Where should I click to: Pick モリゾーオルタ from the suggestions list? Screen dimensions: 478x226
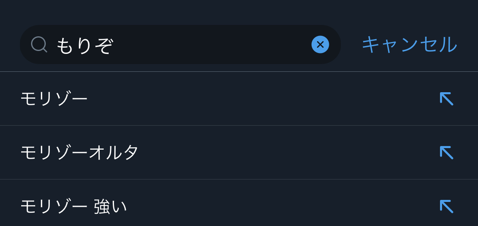tap(80, 153)
